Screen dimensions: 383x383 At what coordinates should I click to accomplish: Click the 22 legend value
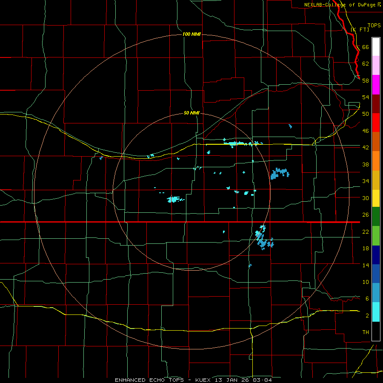[366, 232]
